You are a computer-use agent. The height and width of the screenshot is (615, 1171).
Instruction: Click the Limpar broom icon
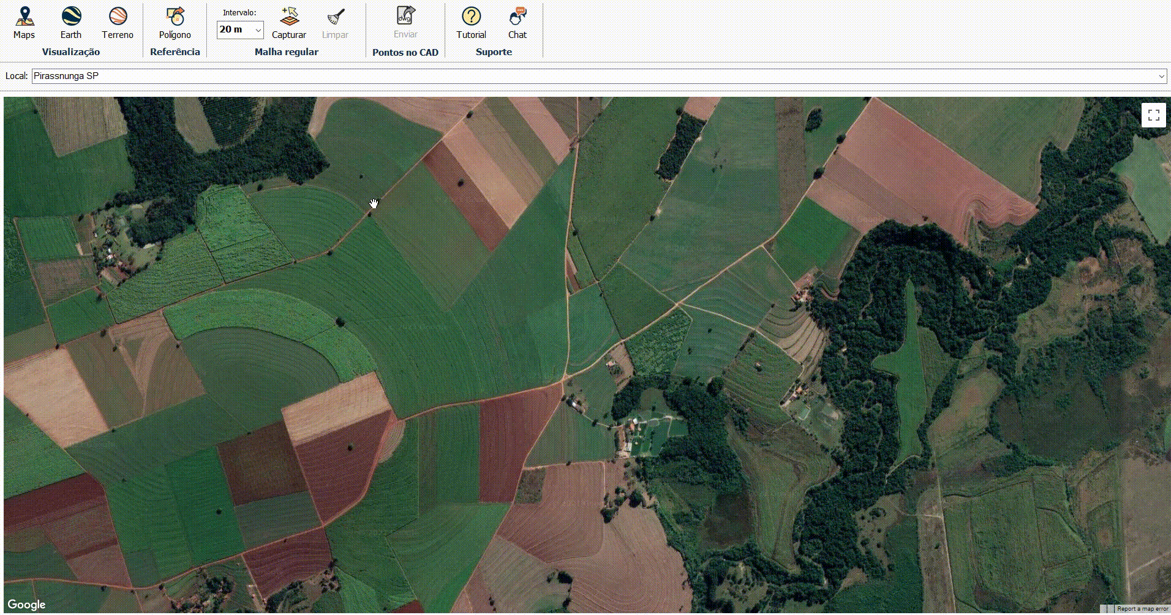pyautogui.click(x=335, y=23)
